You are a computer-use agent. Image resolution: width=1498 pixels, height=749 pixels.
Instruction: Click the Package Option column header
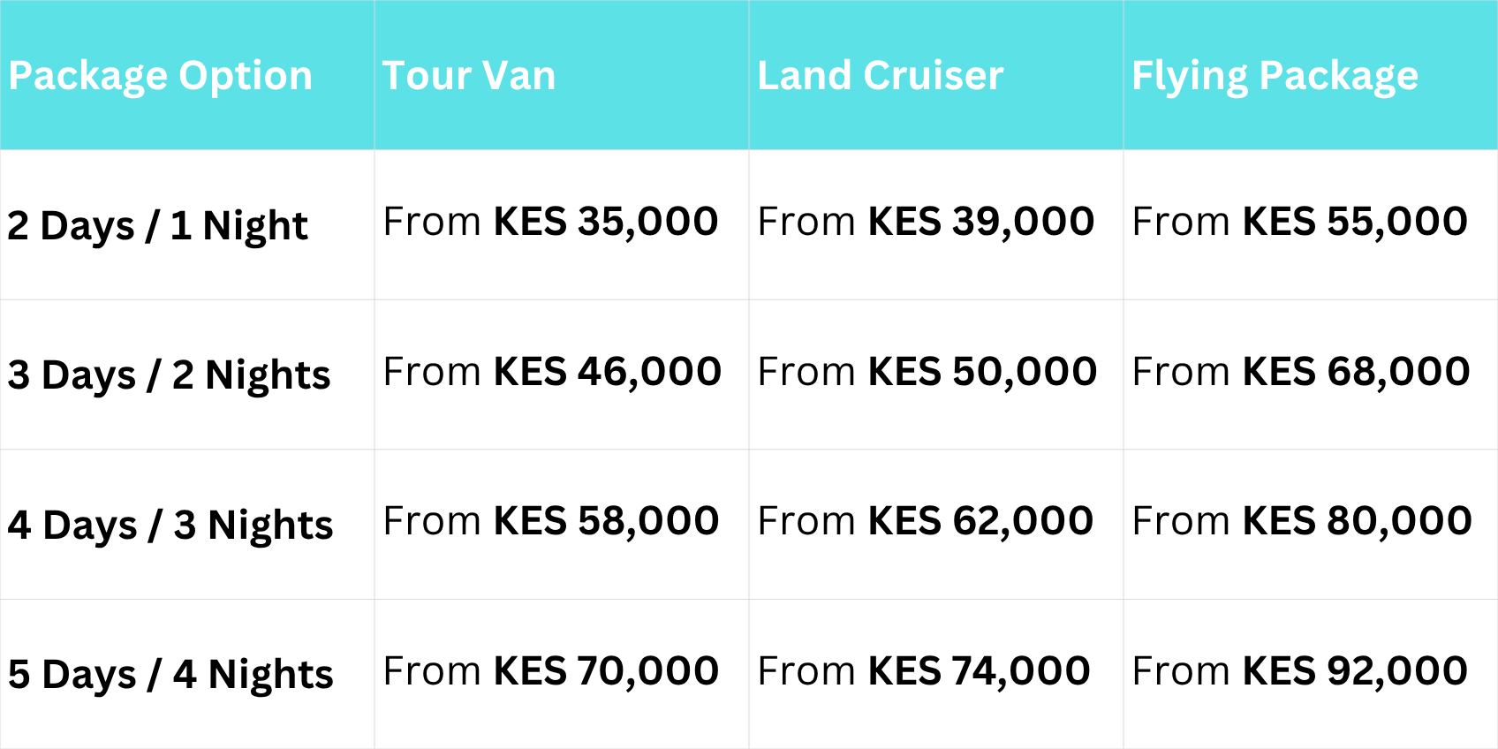point(160,76)
